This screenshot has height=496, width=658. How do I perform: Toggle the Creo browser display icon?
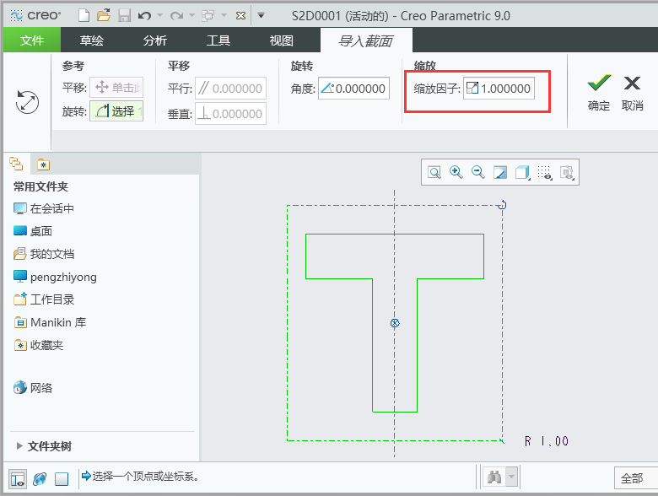point(40,478)
